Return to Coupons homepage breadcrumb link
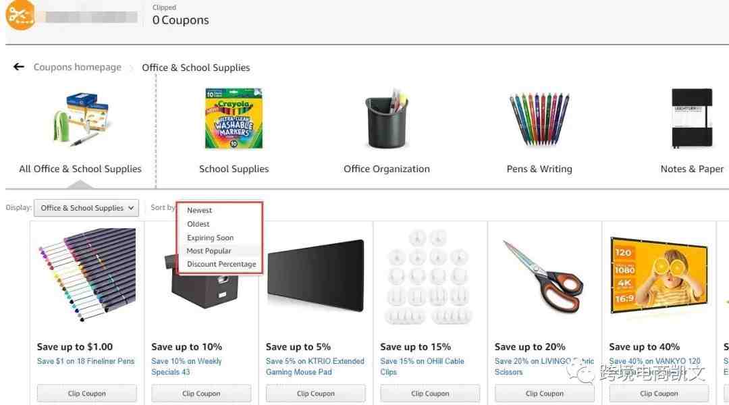The height and width of the screenshot is (405, 729). (77, 67)
